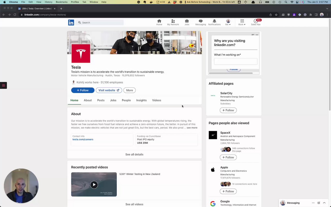Screen dimensions: 331x207
Task: Open the ad options ellipsis menu
Action: coord(257,35)
